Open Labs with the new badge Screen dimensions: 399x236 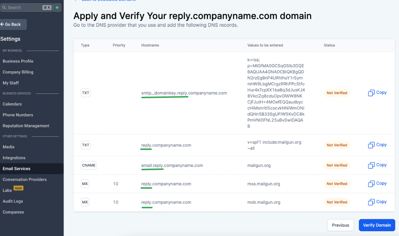click(7, 191)
